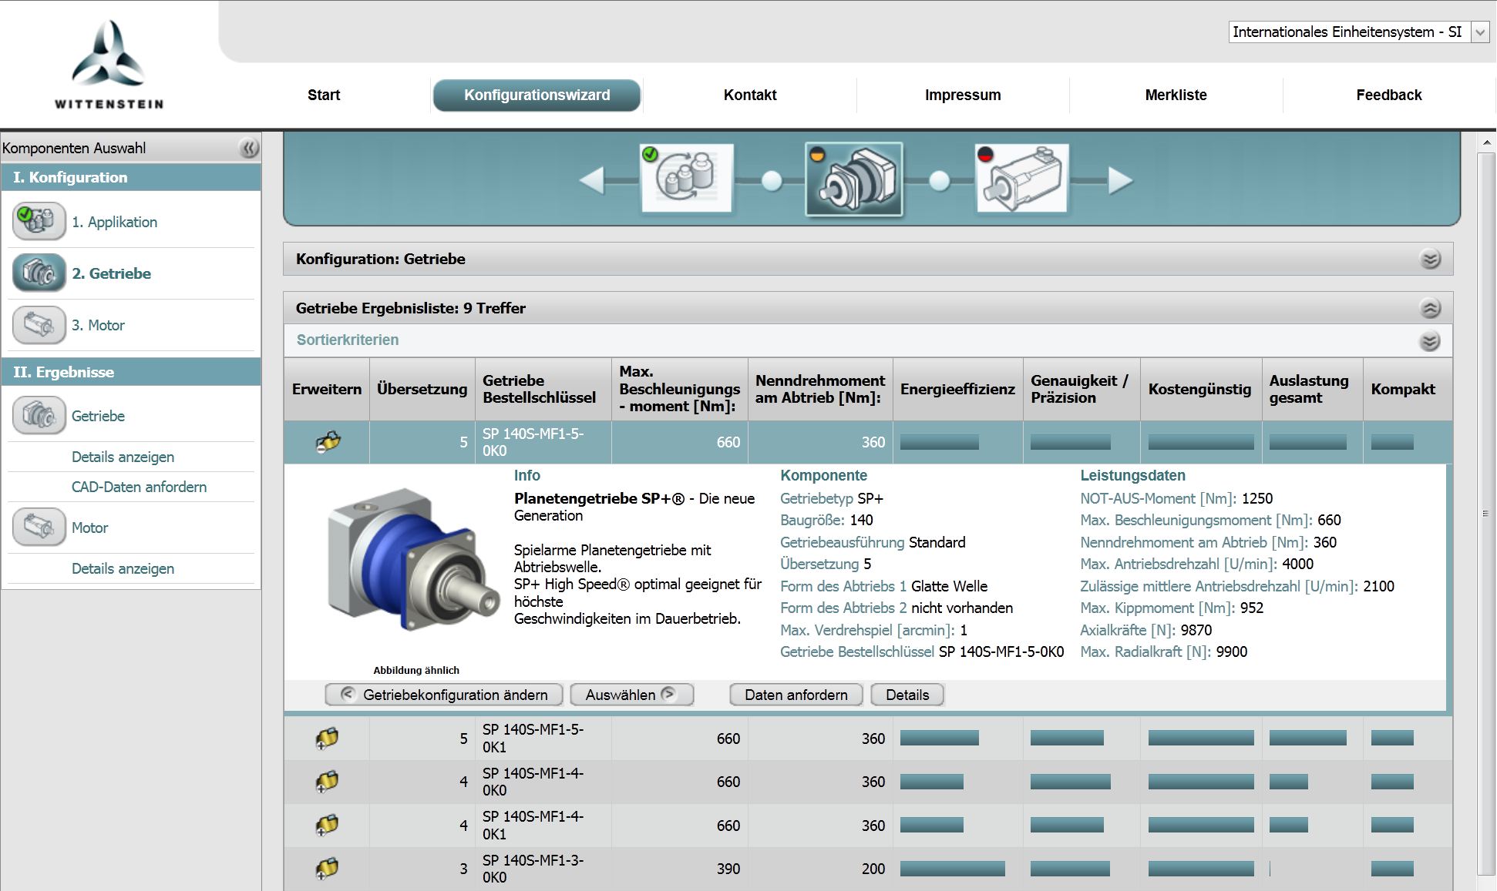Expand the Konfiguration: Getriebe panel
Viewport: 1497px width, 891px height.
(1430, 260)
